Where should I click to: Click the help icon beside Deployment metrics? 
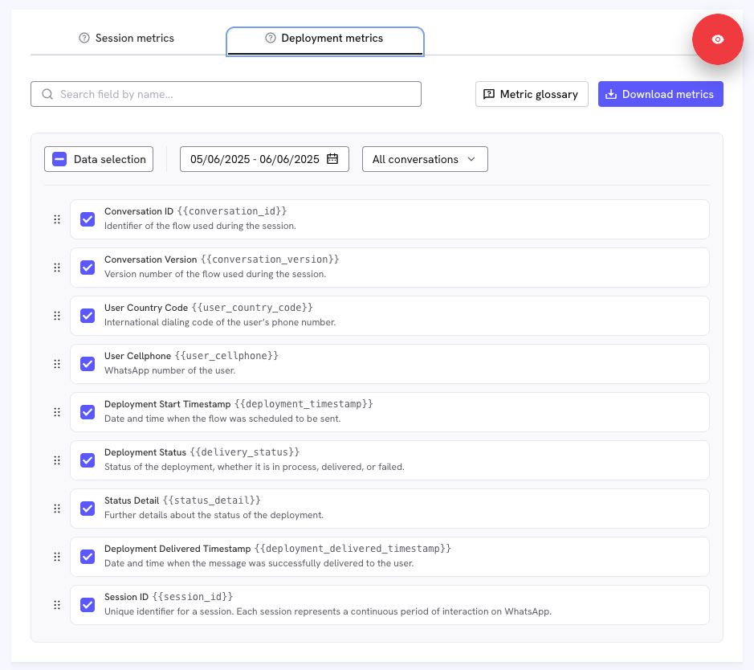(271, 38)
